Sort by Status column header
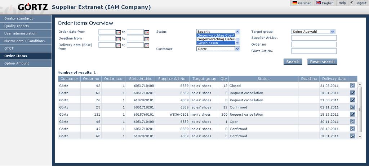The image size is (369, 166). click(x=263, y=79)
